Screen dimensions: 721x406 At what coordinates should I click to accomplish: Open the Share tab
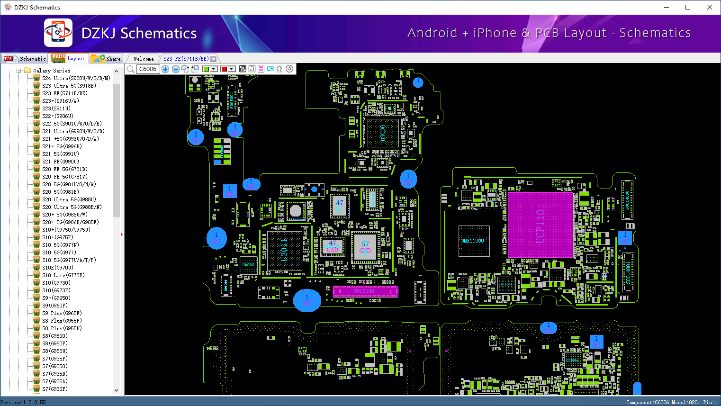(x=106, y=59)
